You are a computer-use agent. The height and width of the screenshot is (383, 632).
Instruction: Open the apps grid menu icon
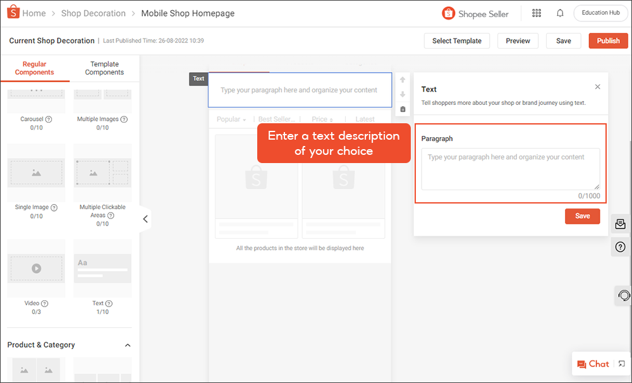[537, 13]
